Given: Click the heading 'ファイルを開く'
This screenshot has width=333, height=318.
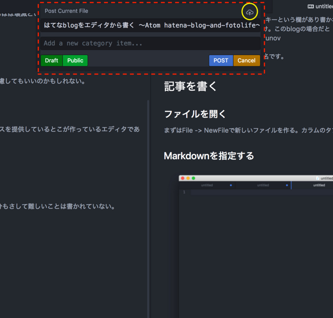Looking at the screenshot, I should 195,114.
